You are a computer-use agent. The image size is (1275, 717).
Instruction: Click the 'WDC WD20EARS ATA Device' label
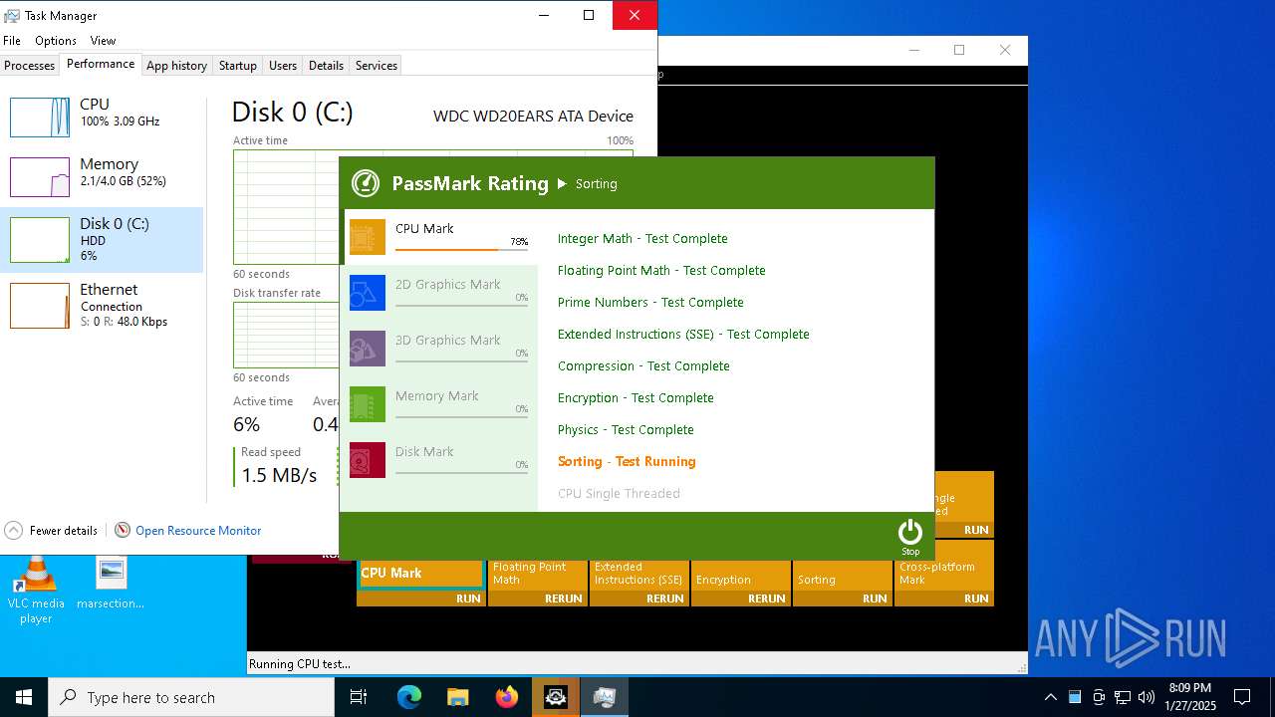coord(533,117)
